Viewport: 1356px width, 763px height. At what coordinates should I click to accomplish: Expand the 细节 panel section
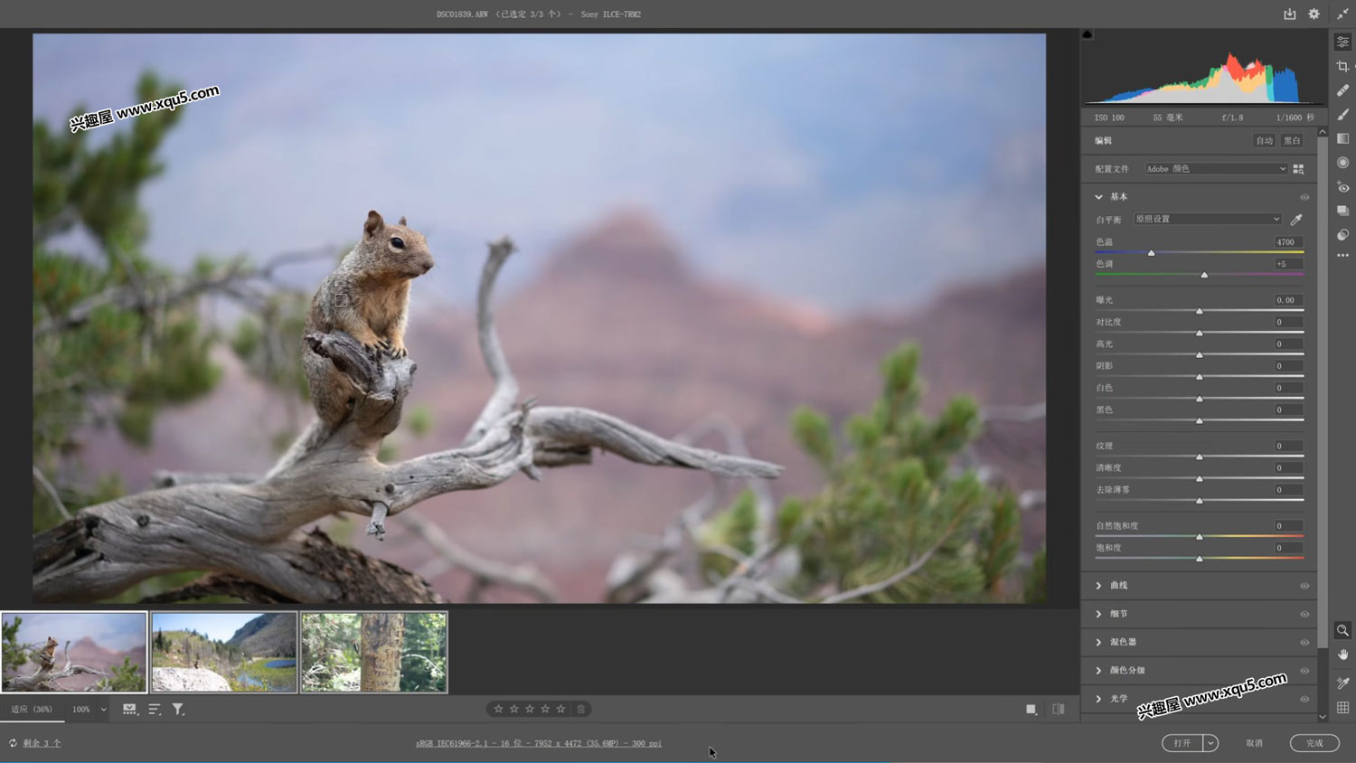pyautogui.click(x=1118, y=614)
